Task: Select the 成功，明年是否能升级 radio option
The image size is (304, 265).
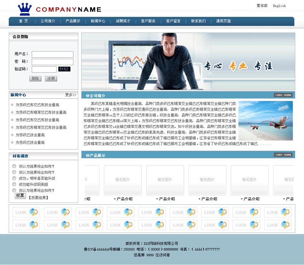Action: (14, 178)
